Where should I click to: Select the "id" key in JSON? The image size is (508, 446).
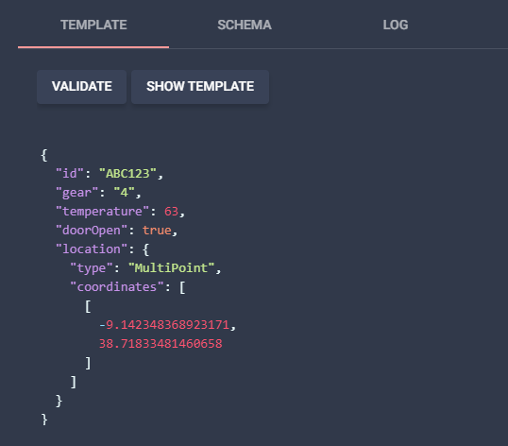tap(70, 174)
